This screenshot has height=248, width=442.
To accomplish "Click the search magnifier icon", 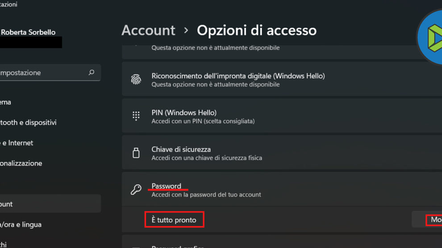I will pyautogui.click(x=92, y=72).
